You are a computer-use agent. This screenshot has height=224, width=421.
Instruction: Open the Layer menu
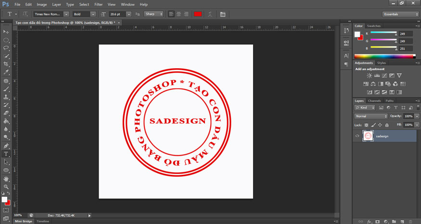pyautogui.click(x=56, y=4)
